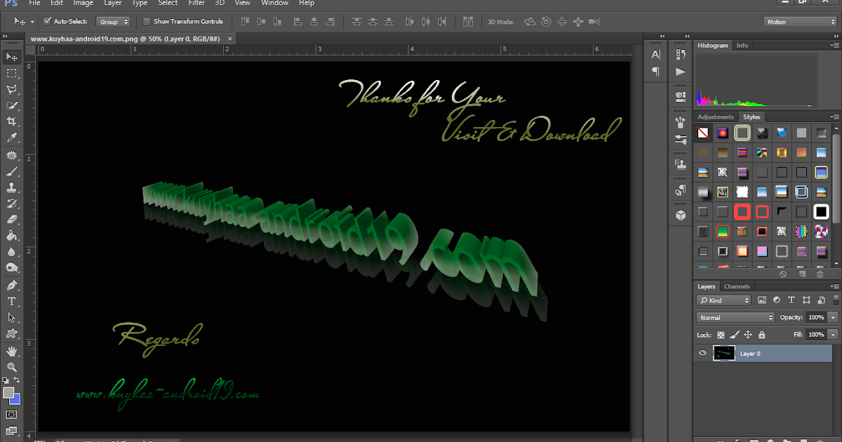842x442 pixels.
Task: Check Show Transform Controls option
Action: tap(147, 22)
